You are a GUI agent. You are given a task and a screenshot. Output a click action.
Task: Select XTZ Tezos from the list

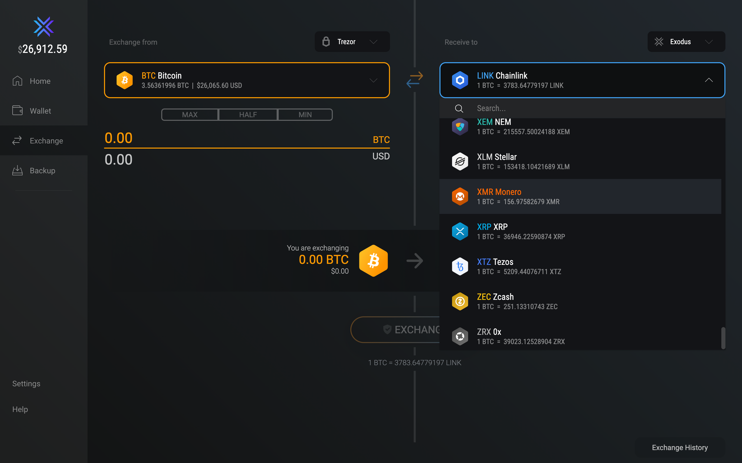tap(580, 266)
